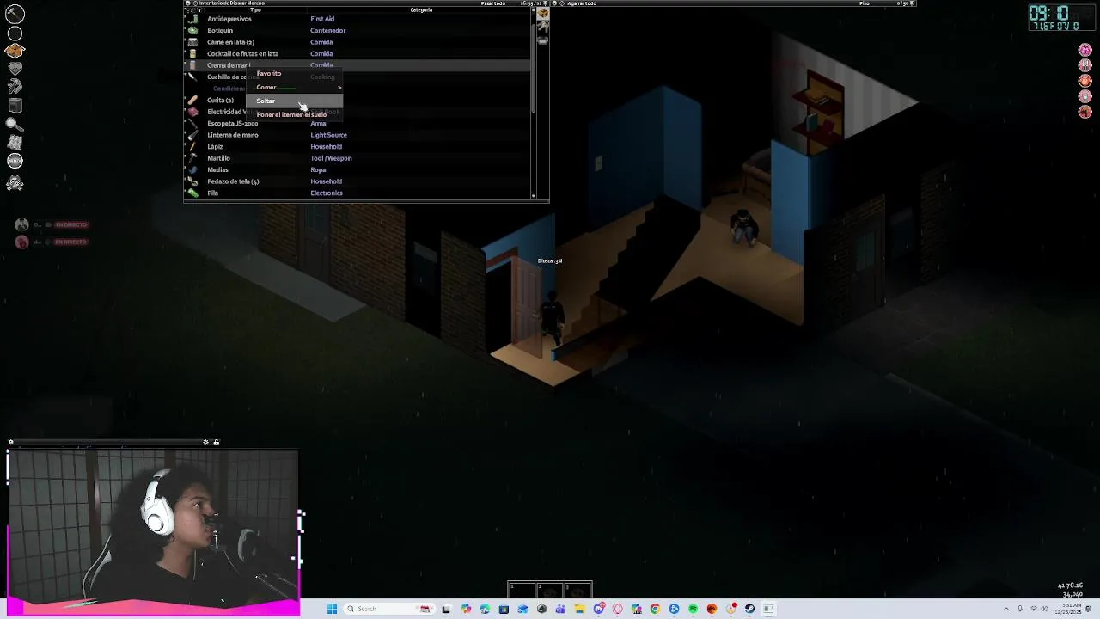This screenshot has width=1100, height=619.
Task: Open the crafting tools icon
Action: click(15, 86)
